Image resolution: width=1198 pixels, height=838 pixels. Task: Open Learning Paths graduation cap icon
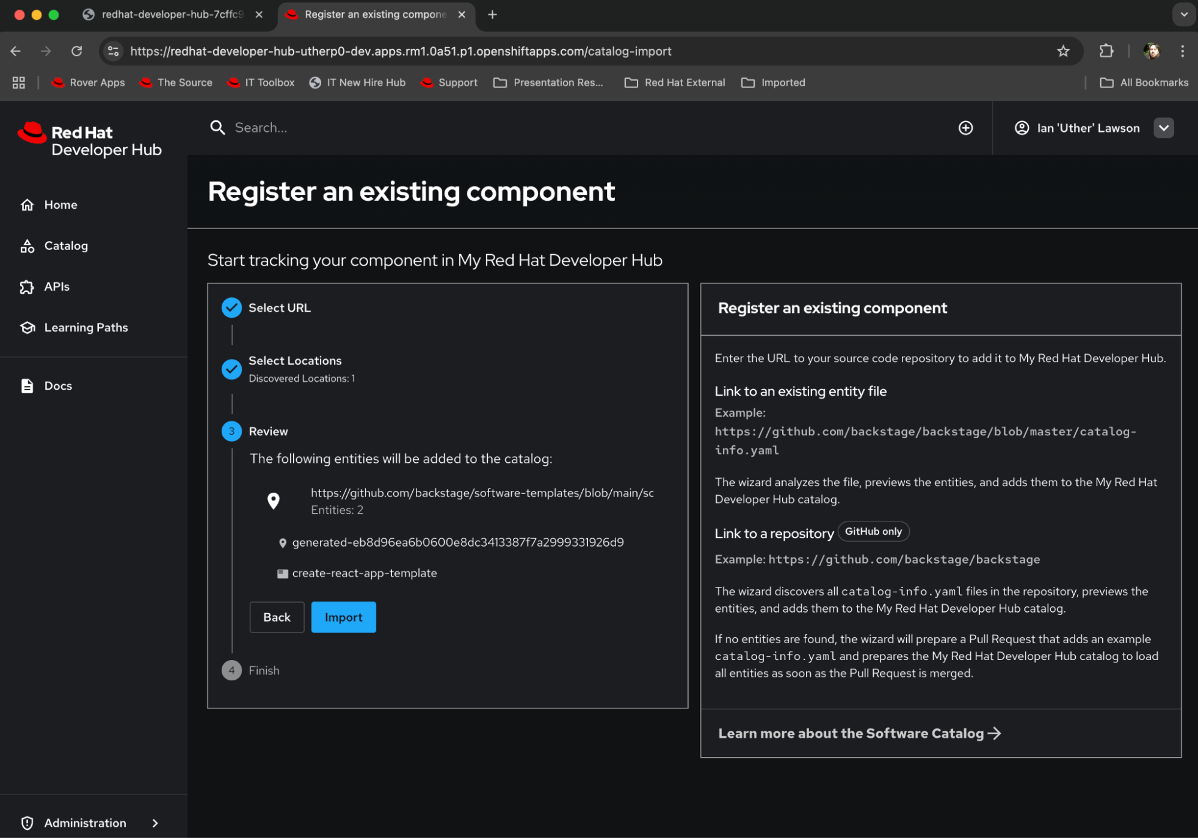pyautogui.click(x=27, y=327)
